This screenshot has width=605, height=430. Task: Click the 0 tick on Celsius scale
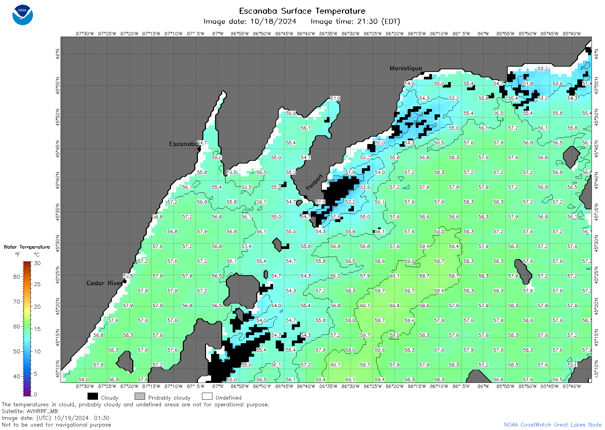(x=36, y=394)
